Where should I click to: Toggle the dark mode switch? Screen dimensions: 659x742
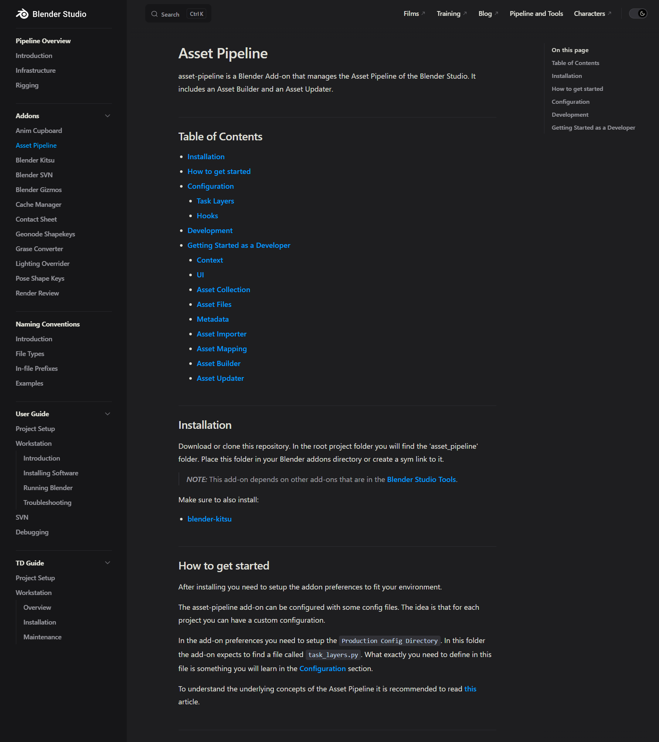(x=638, y=14)
